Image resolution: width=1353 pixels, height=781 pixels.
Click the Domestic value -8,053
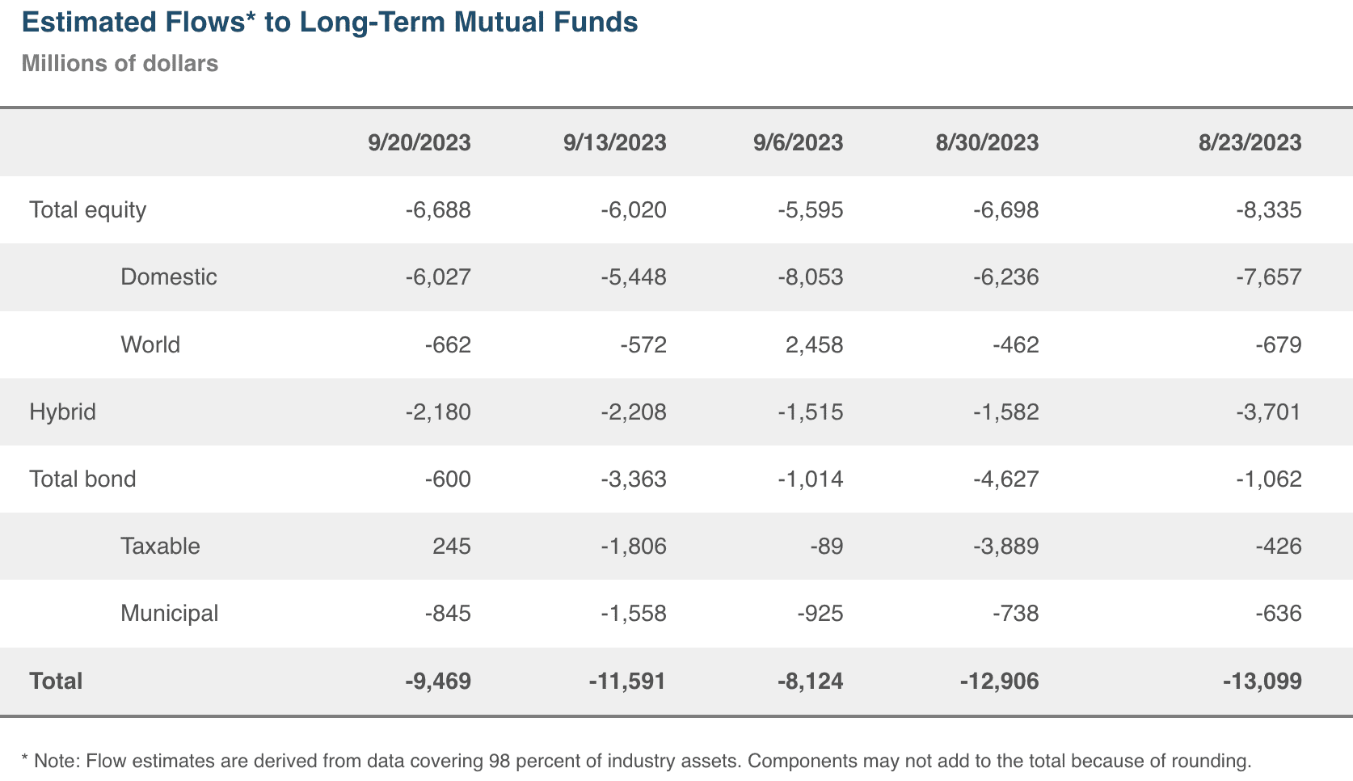pos(810,277)
